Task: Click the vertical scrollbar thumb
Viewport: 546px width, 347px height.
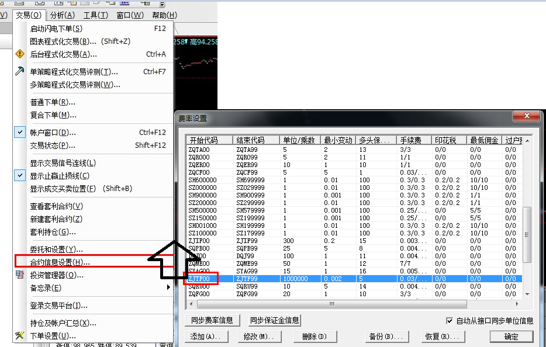Action: tap(527, 235)
